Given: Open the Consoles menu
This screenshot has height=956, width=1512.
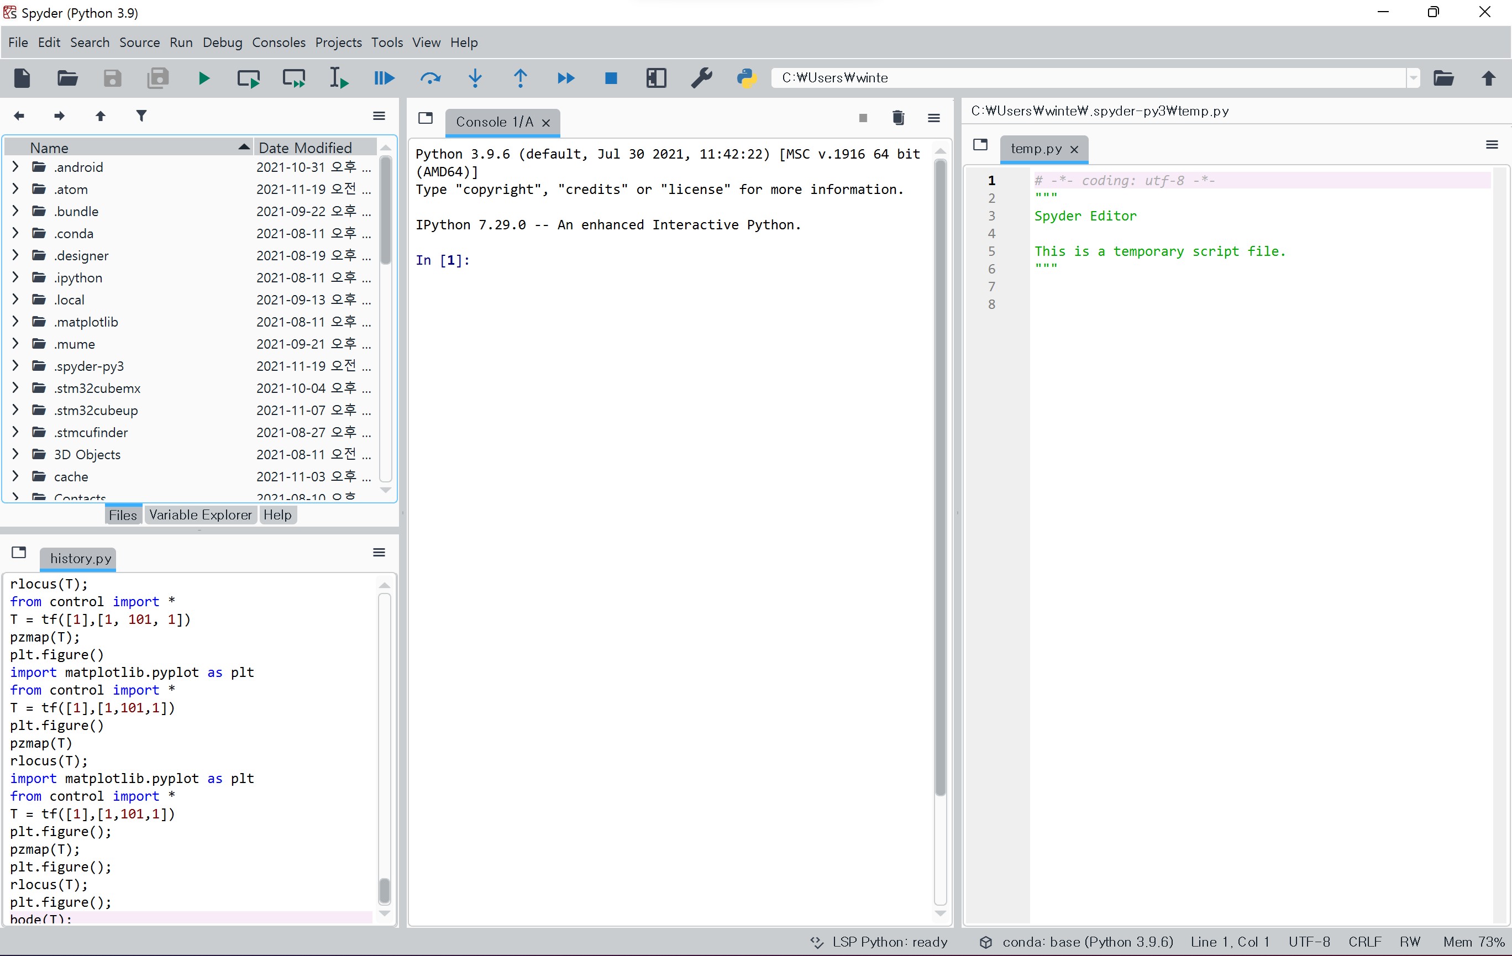Looking at the screenshot, I should click(x=279, y=42).
